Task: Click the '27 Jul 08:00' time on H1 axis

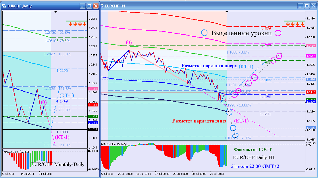Action: point(162,174)
